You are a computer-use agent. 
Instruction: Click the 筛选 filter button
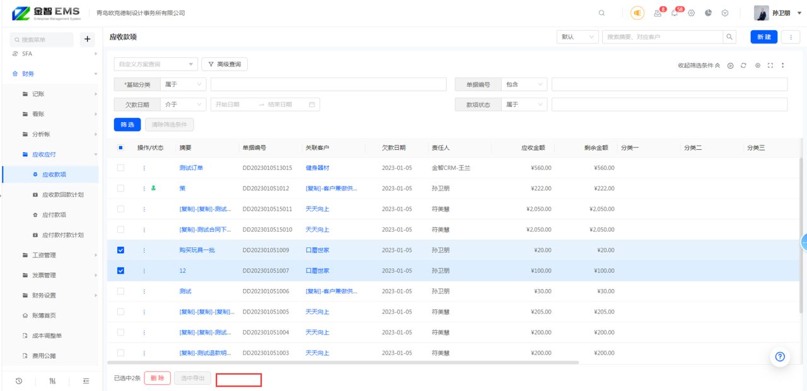click(127, 125)
